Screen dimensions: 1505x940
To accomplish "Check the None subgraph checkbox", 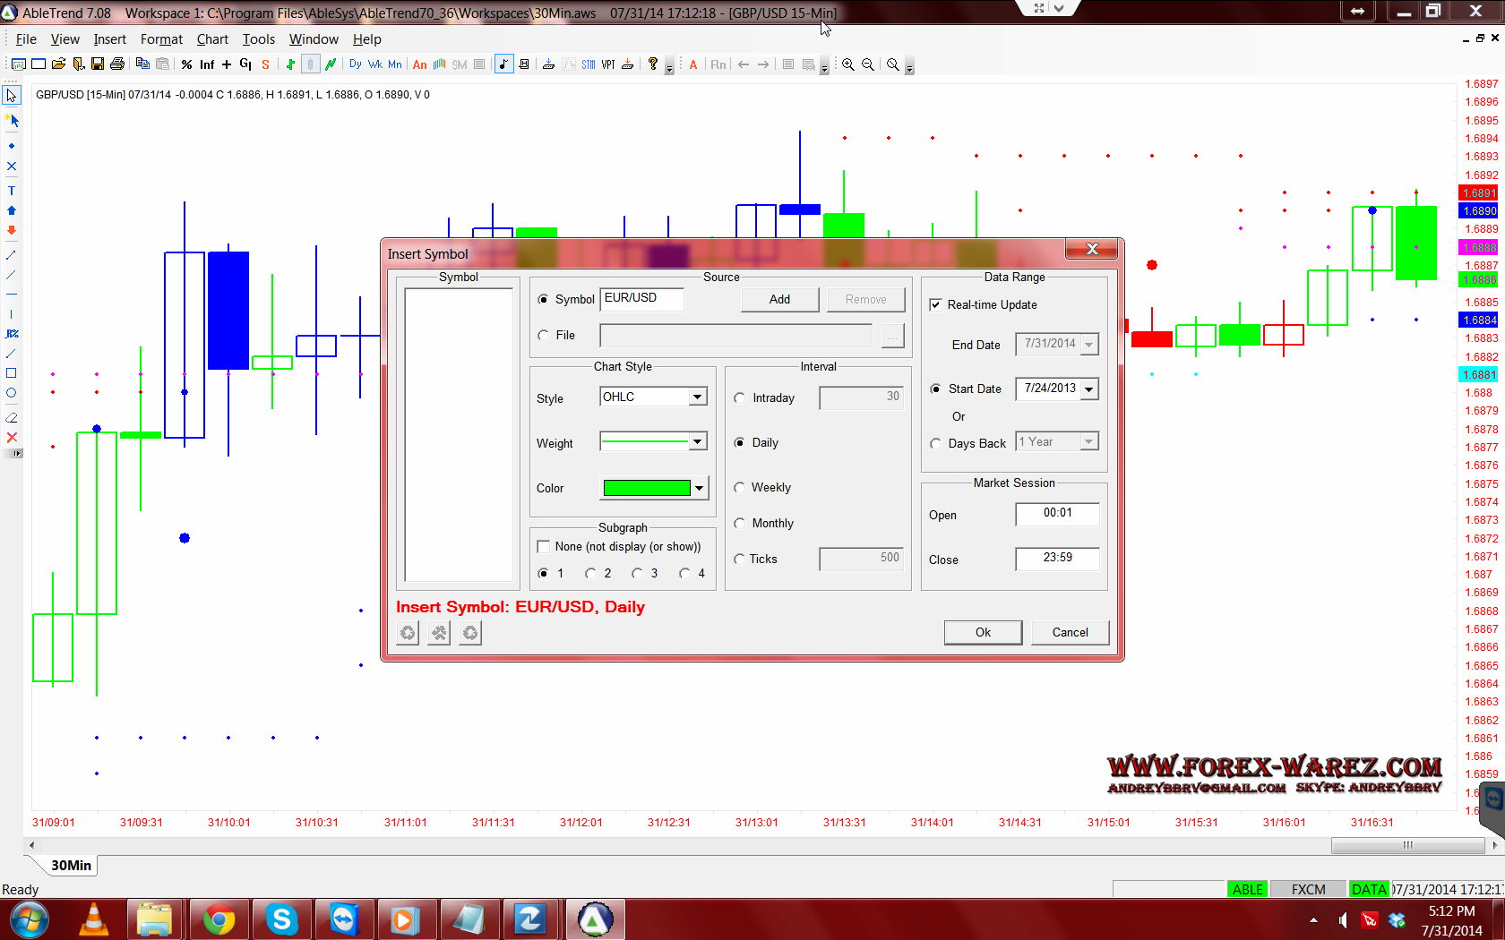I will coord(544,547).
